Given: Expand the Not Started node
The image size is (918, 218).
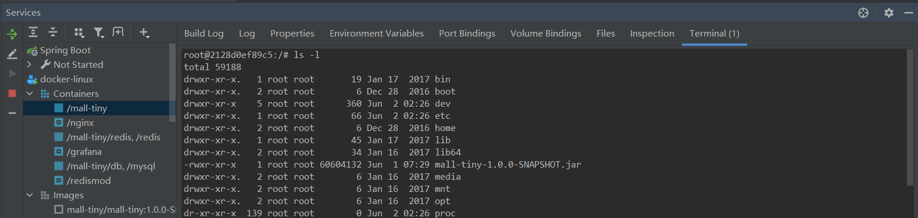Looking at the screenshot, I should click(x=30, y=64).
